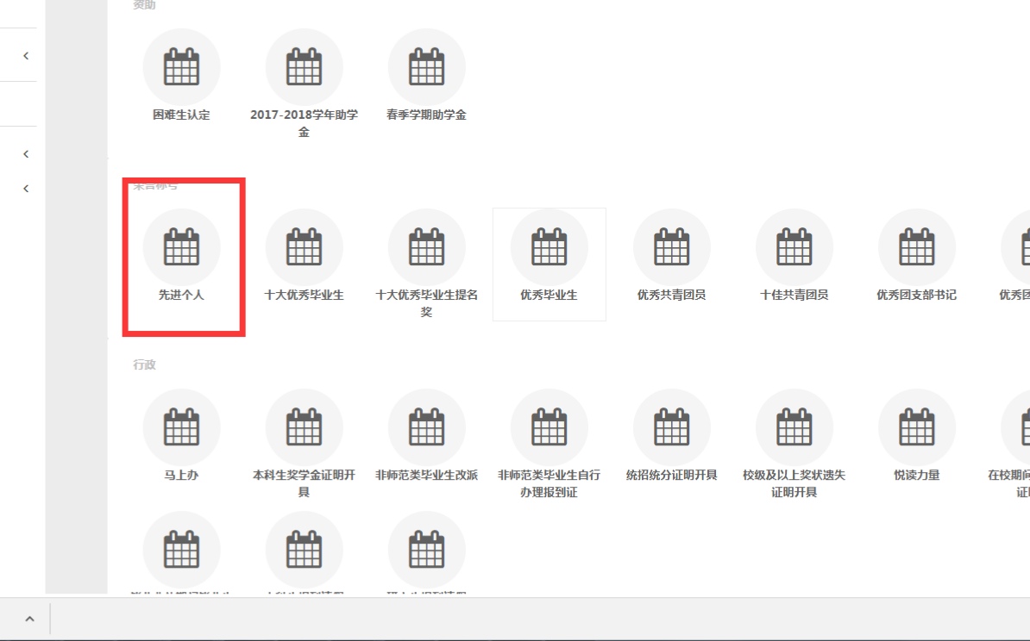Expand the middle left sidebar chevron
This screenshot has height=641, width=1030.
coord(26,154)
